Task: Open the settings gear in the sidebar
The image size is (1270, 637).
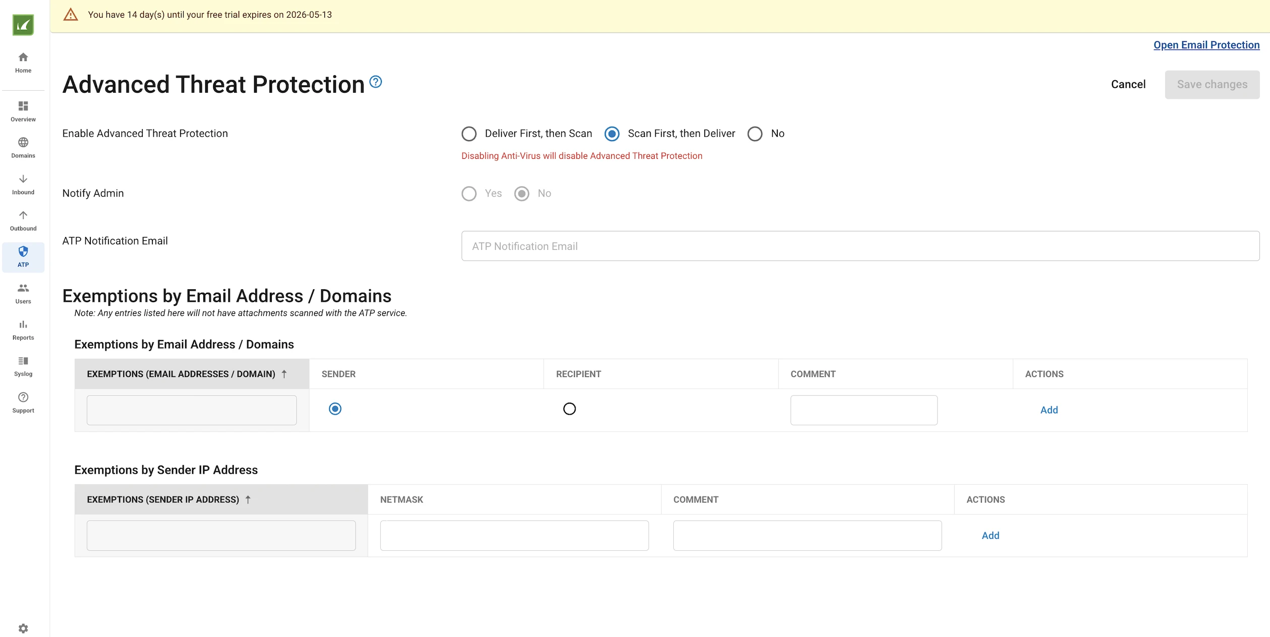Action: coord(23,628)
